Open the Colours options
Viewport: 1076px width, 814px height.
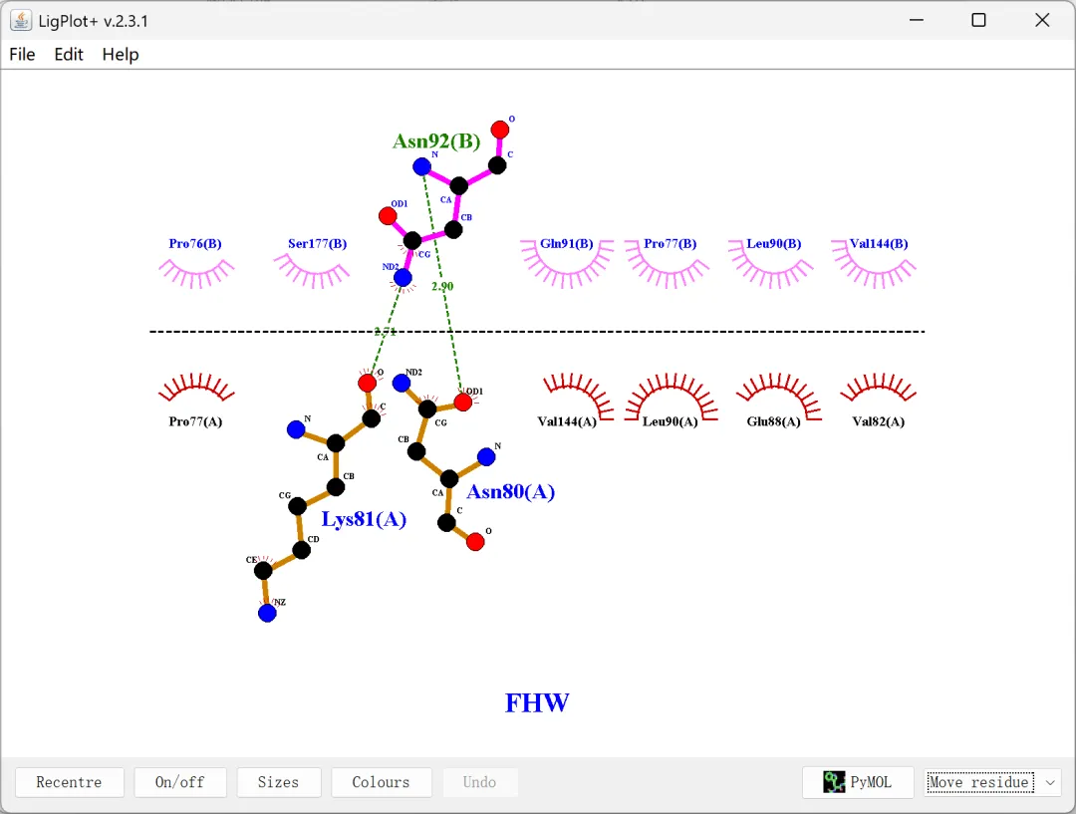[x=381, y=782]
